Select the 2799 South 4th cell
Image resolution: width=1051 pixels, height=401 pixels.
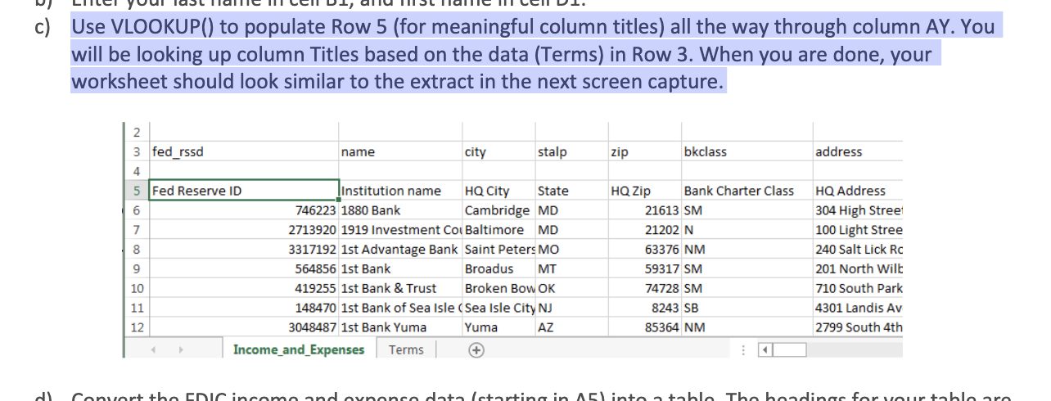click(859, 327)
